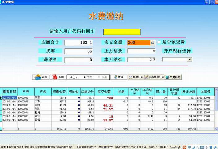The width and height of the screenshot is (218, 149).
Task: Click the -927 change cell
Action: (x=121, y=102)
